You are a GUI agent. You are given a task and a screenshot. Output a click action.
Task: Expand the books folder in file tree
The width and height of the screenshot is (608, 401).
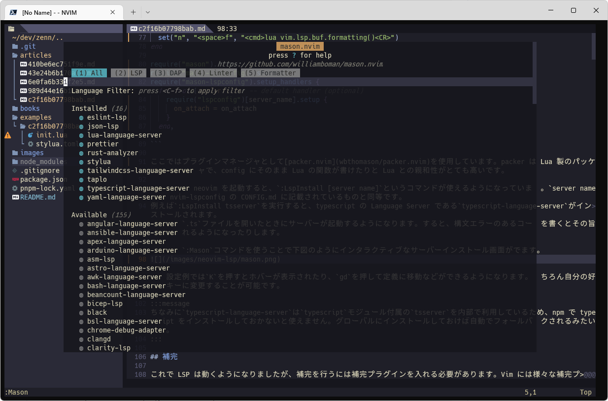pyautogui.click(x=30, y=108)
